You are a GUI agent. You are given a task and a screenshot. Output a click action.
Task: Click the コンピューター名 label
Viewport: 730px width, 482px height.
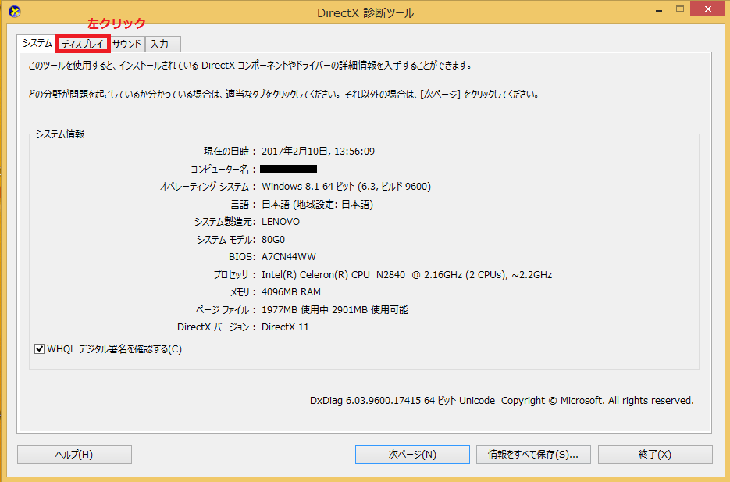pos(223,169)
